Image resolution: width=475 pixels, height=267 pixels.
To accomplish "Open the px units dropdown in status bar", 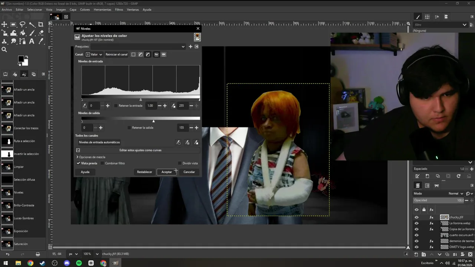I will click(73, 254).
